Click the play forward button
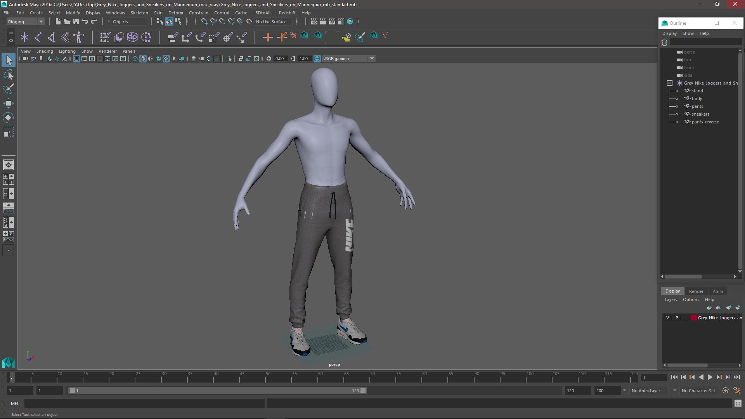This screenshot has height=419, width=745. click(710, 377)
